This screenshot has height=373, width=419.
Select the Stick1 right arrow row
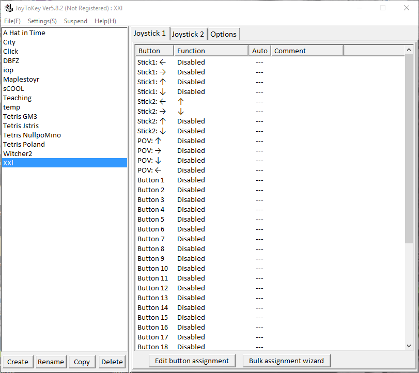click(x=270, y=72)
